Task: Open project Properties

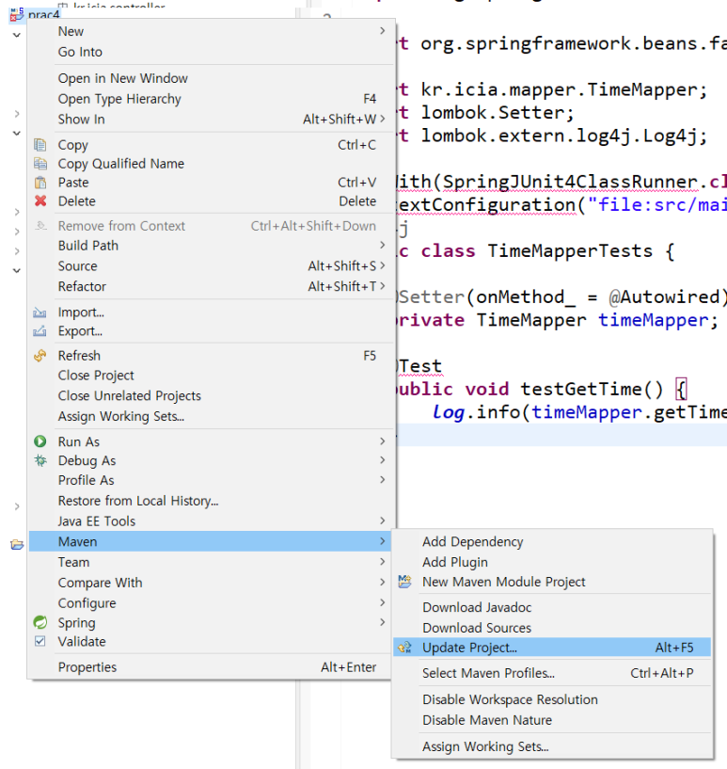Action: [x=211, y=667]
